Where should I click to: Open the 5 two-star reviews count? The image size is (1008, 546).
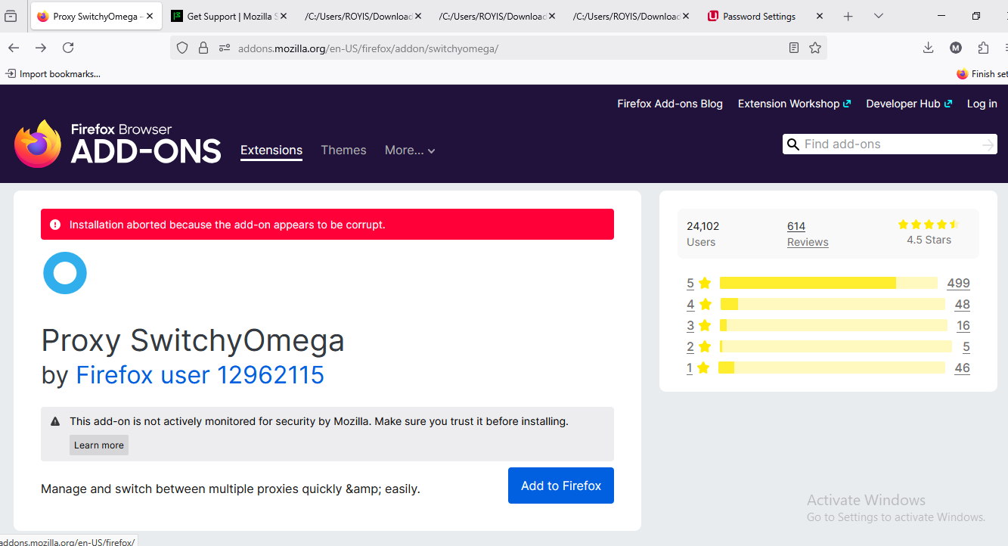coord(966,346)
